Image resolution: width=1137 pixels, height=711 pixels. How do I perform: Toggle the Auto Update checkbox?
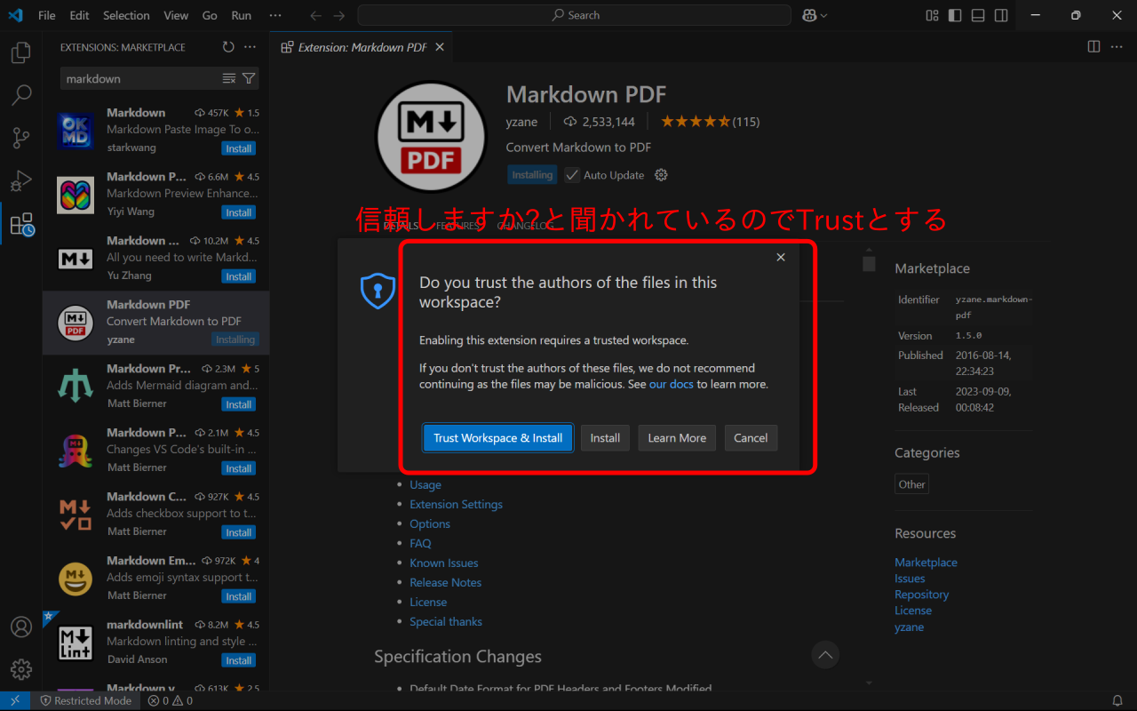tap(572, 175)
